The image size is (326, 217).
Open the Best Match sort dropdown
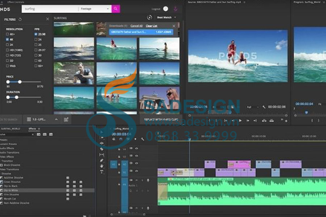(x=167, y=17)
